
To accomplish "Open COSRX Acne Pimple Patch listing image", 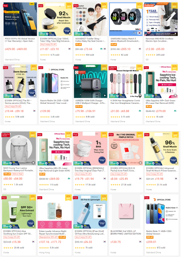I will tap(126, 149).
